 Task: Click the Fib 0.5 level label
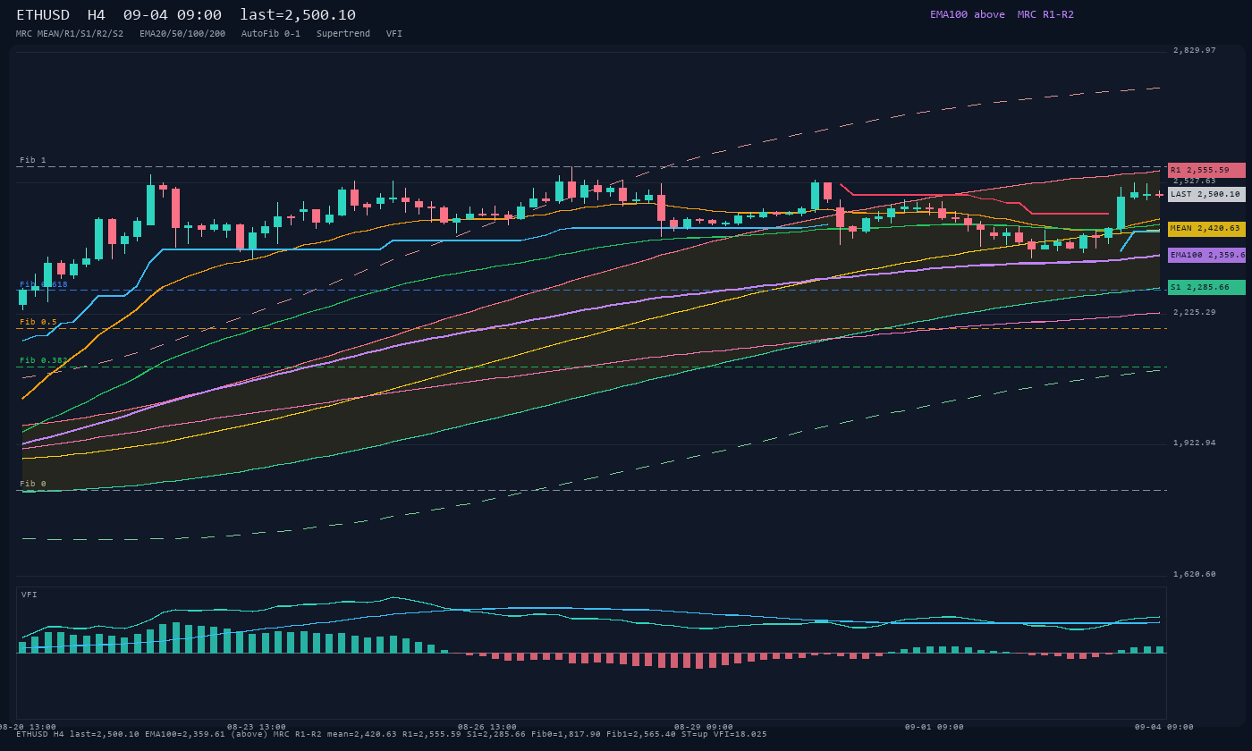[x=38, y=322]
